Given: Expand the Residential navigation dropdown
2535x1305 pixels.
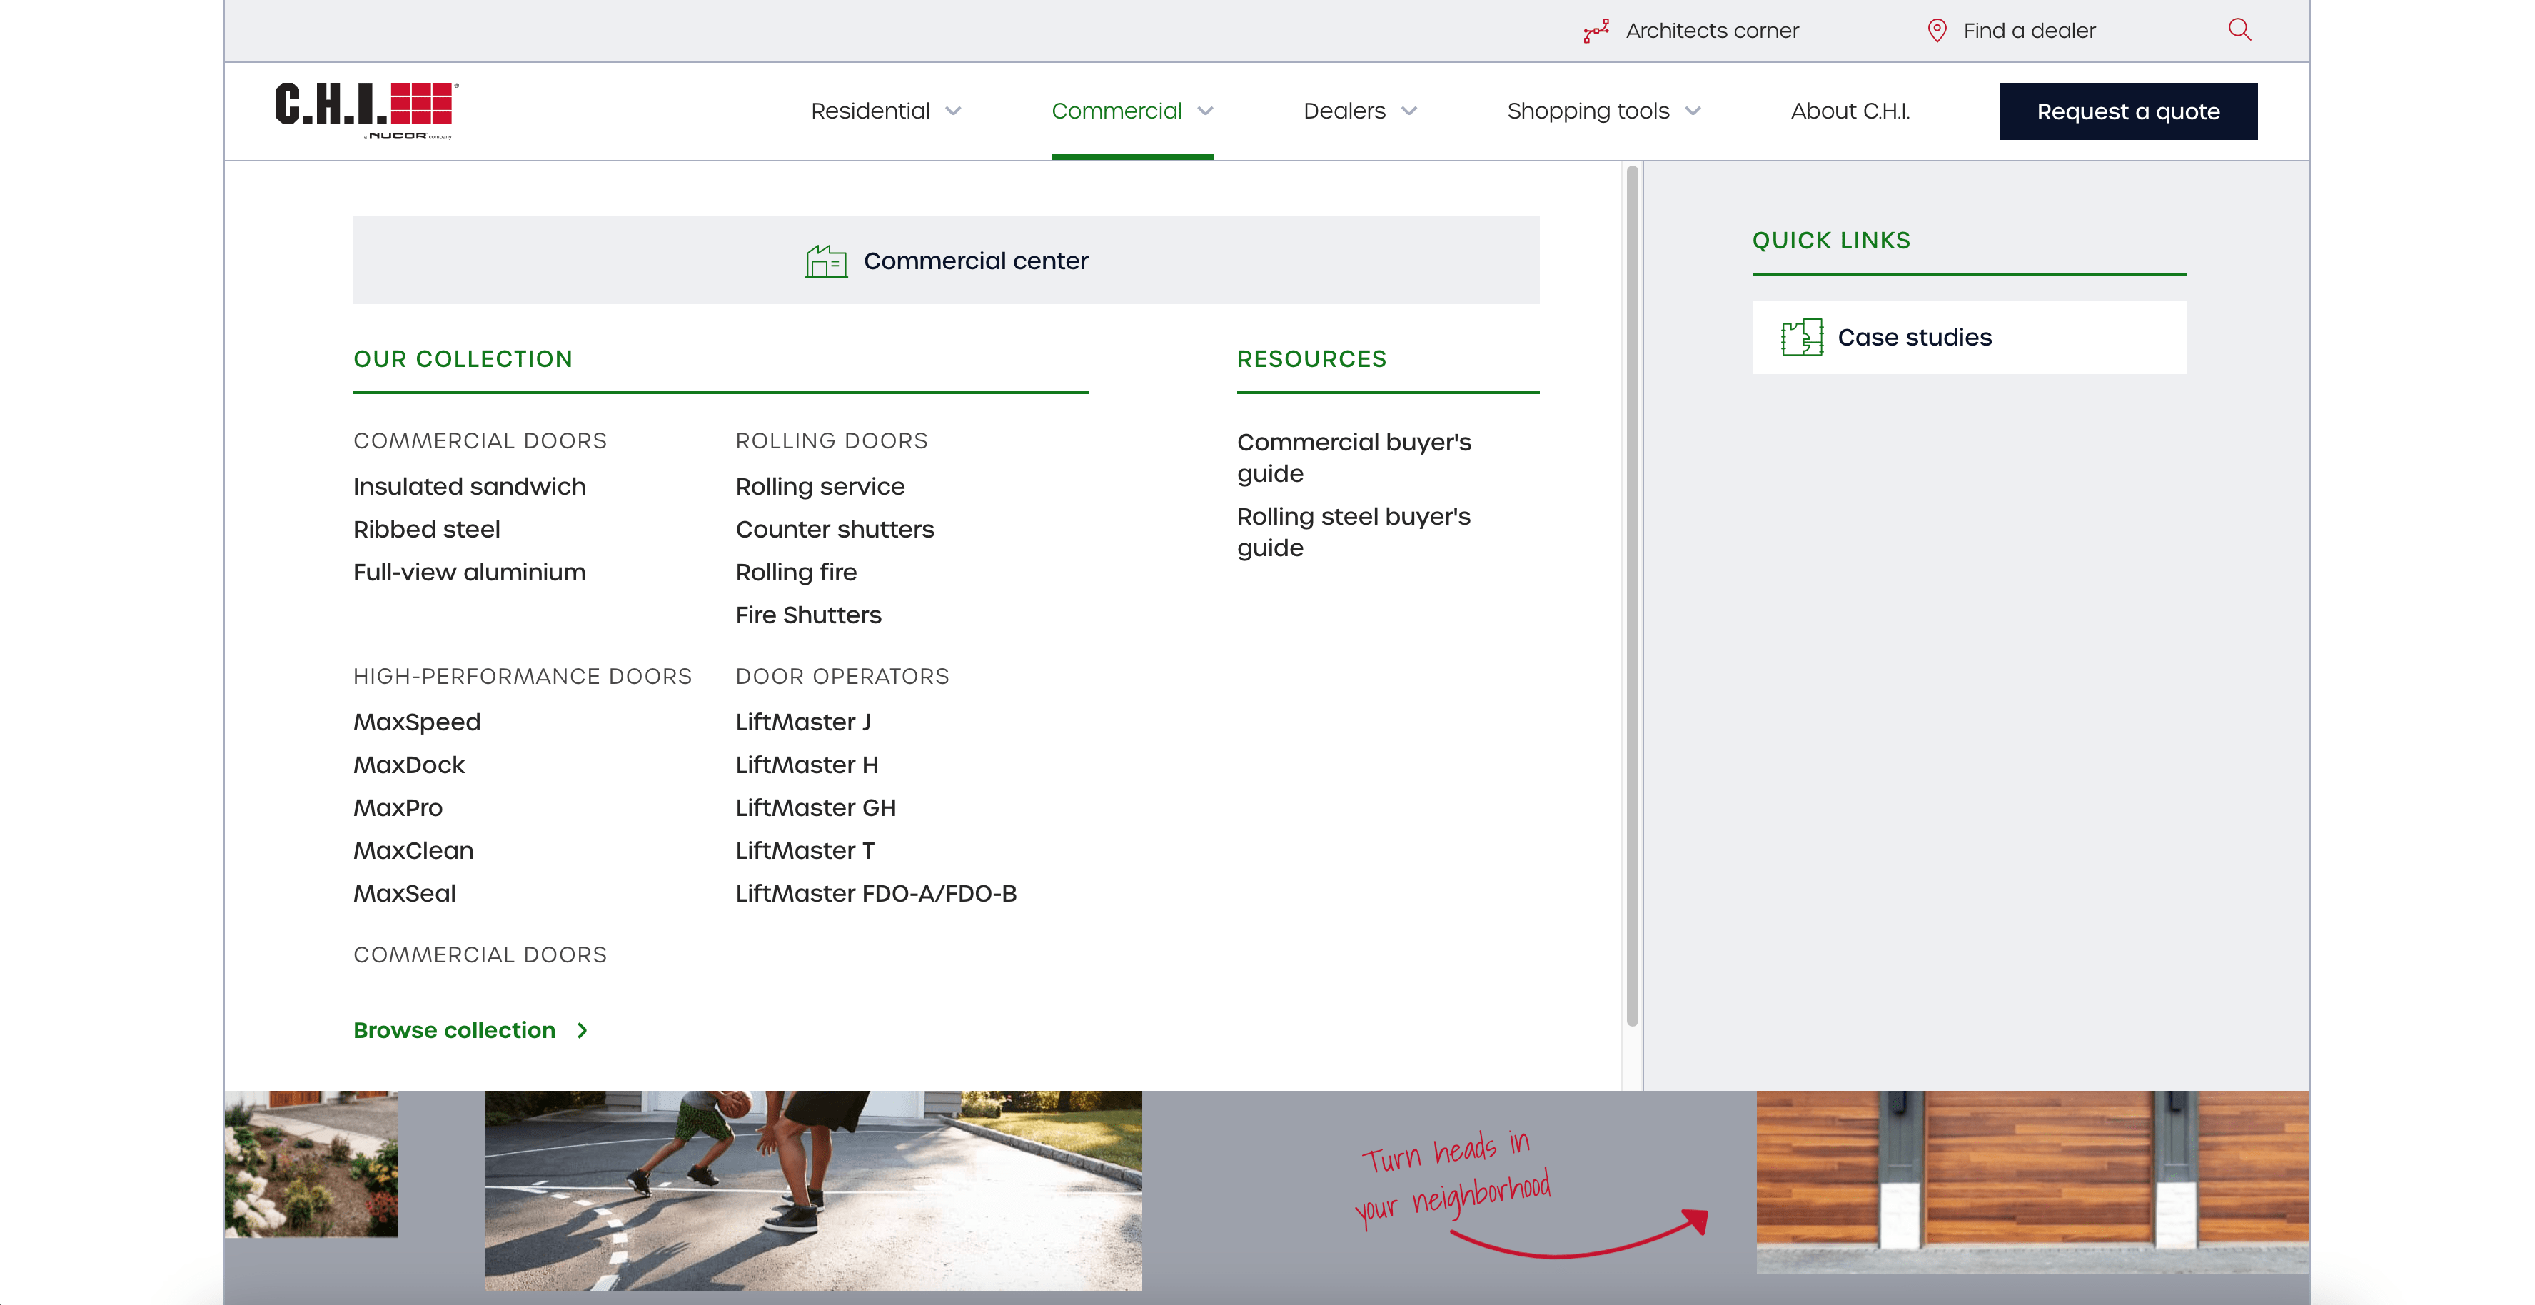Looking at the screenshot, I should point(885,110).
